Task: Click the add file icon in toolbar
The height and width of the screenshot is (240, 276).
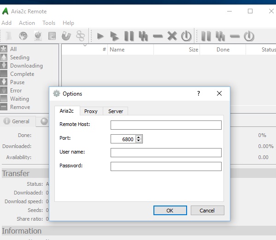Action: point(9,36)
